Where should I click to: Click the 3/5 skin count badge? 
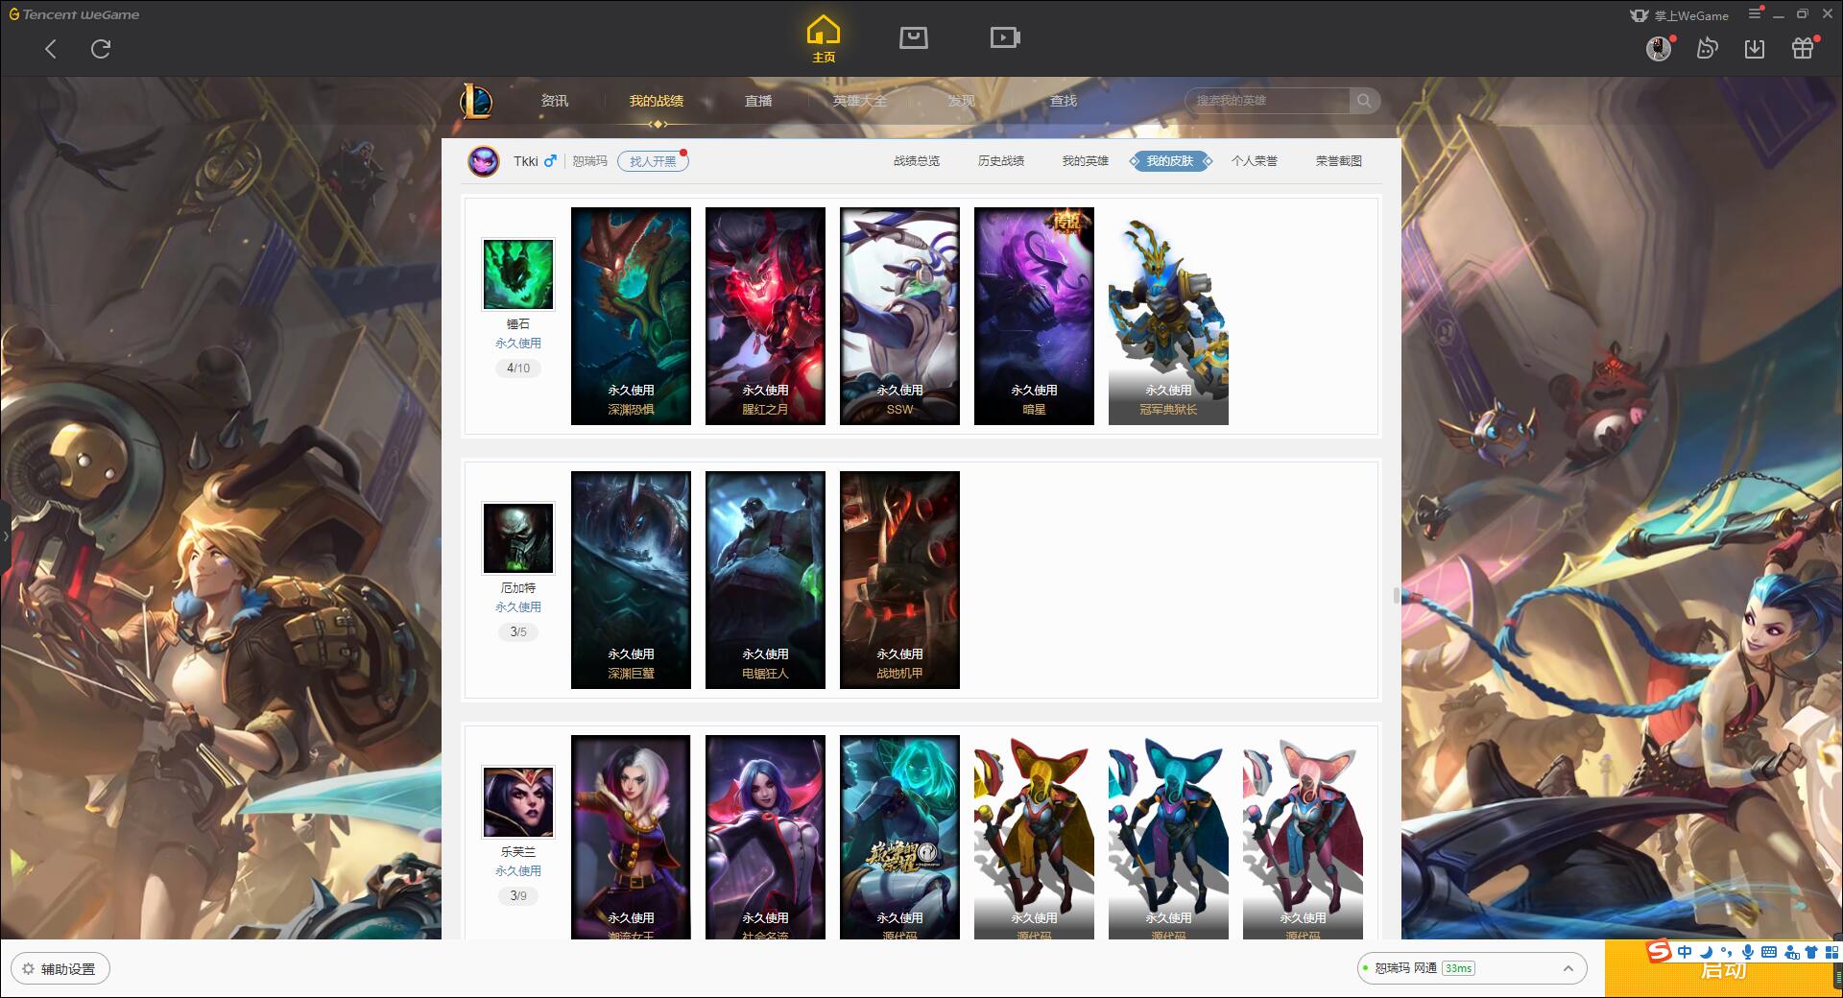(x=518, y=632)
